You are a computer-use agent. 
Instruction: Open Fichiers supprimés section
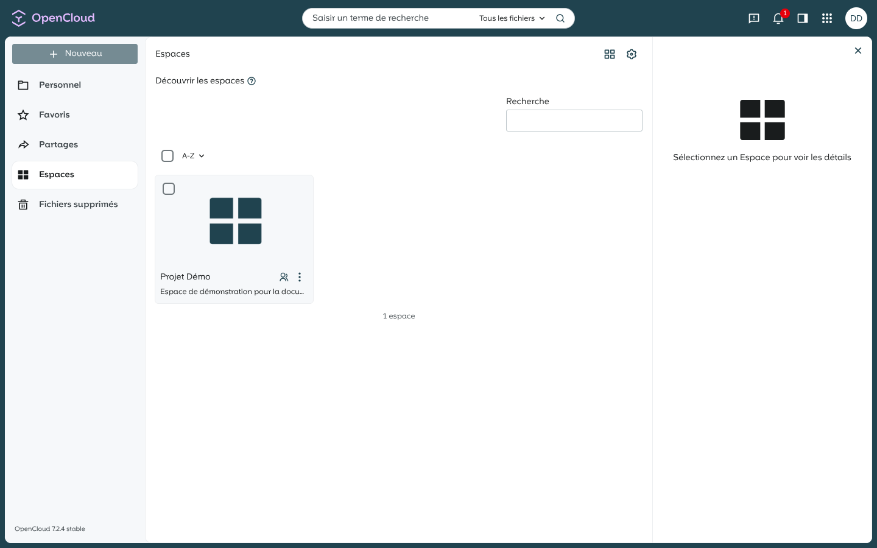pos(75,204)
